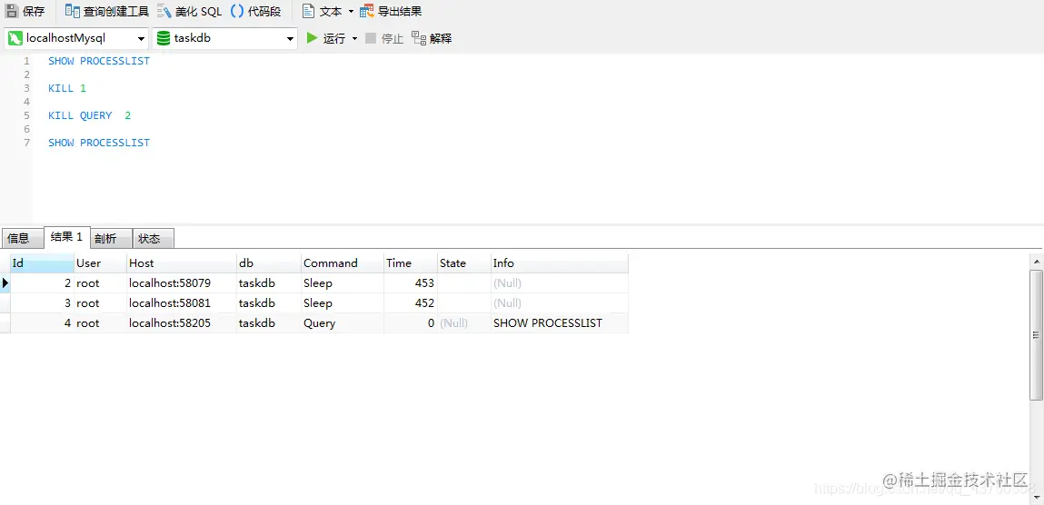Select the localhost:58081 host cell
1044x505 pixels.
(x=182, y=302)
